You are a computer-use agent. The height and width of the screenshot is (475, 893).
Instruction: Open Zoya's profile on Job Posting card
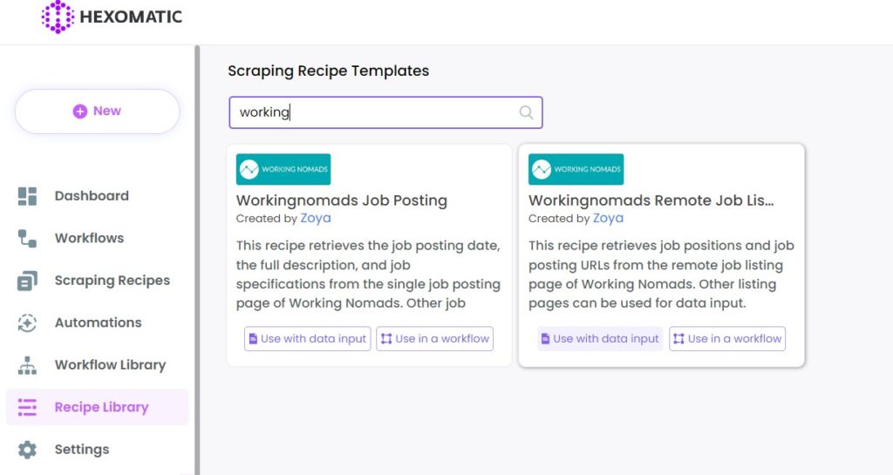316,219
